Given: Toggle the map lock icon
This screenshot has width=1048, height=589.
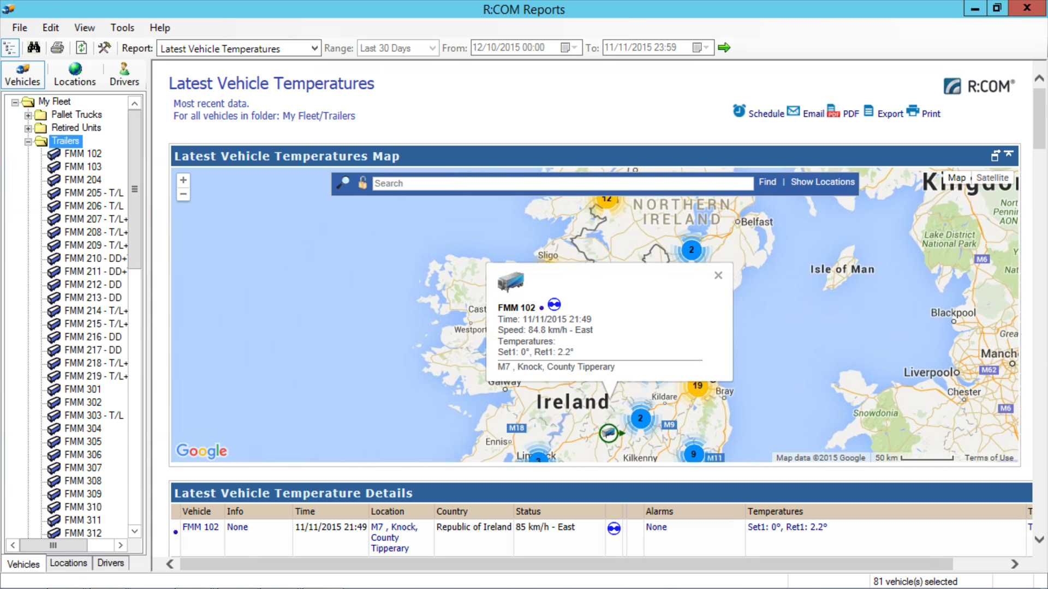Looking at the screenshot, I should (x=362, y=183).
